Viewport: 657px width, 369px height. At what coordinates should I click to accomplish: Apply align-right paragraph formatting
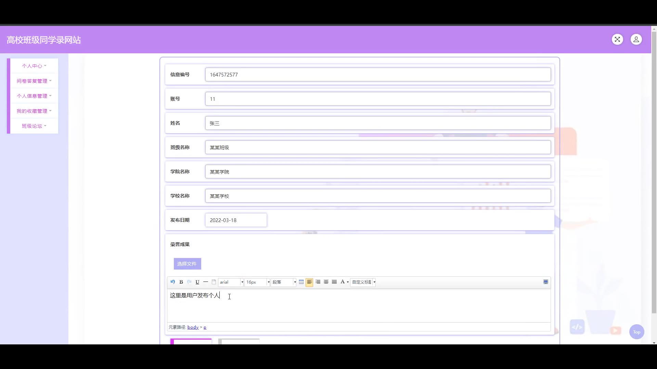[x=318, y=282]
